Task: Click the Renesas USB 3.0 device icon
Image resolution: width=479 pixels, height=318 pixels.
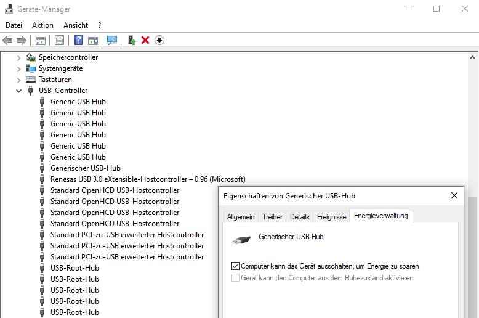Action: pos(42,179)
